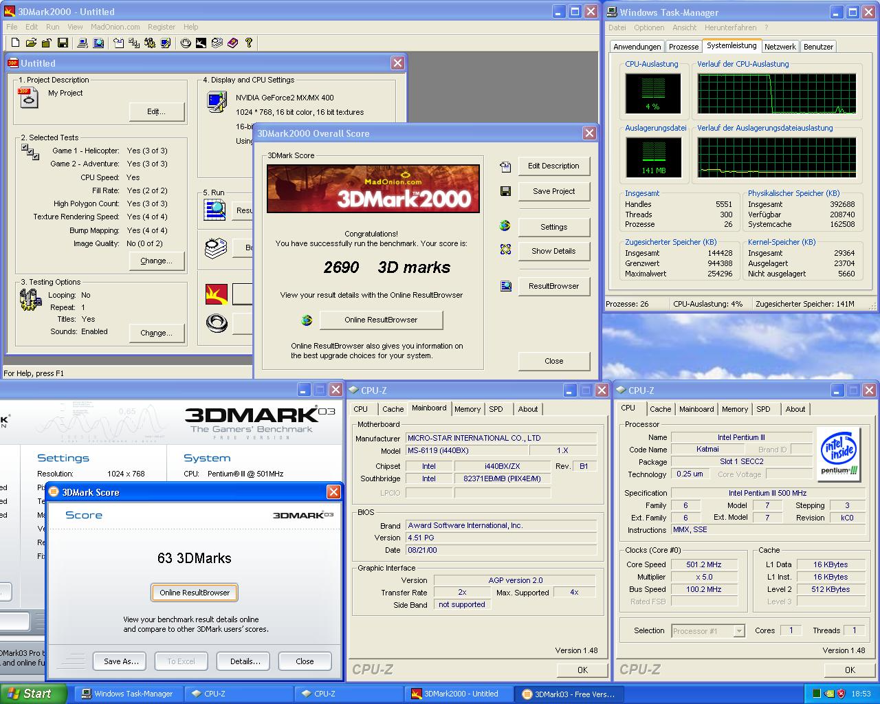Click the Testing Options toolbar icon
This screenshot has height=704, width=880.
pyautogui.click(x=150, y=43)
